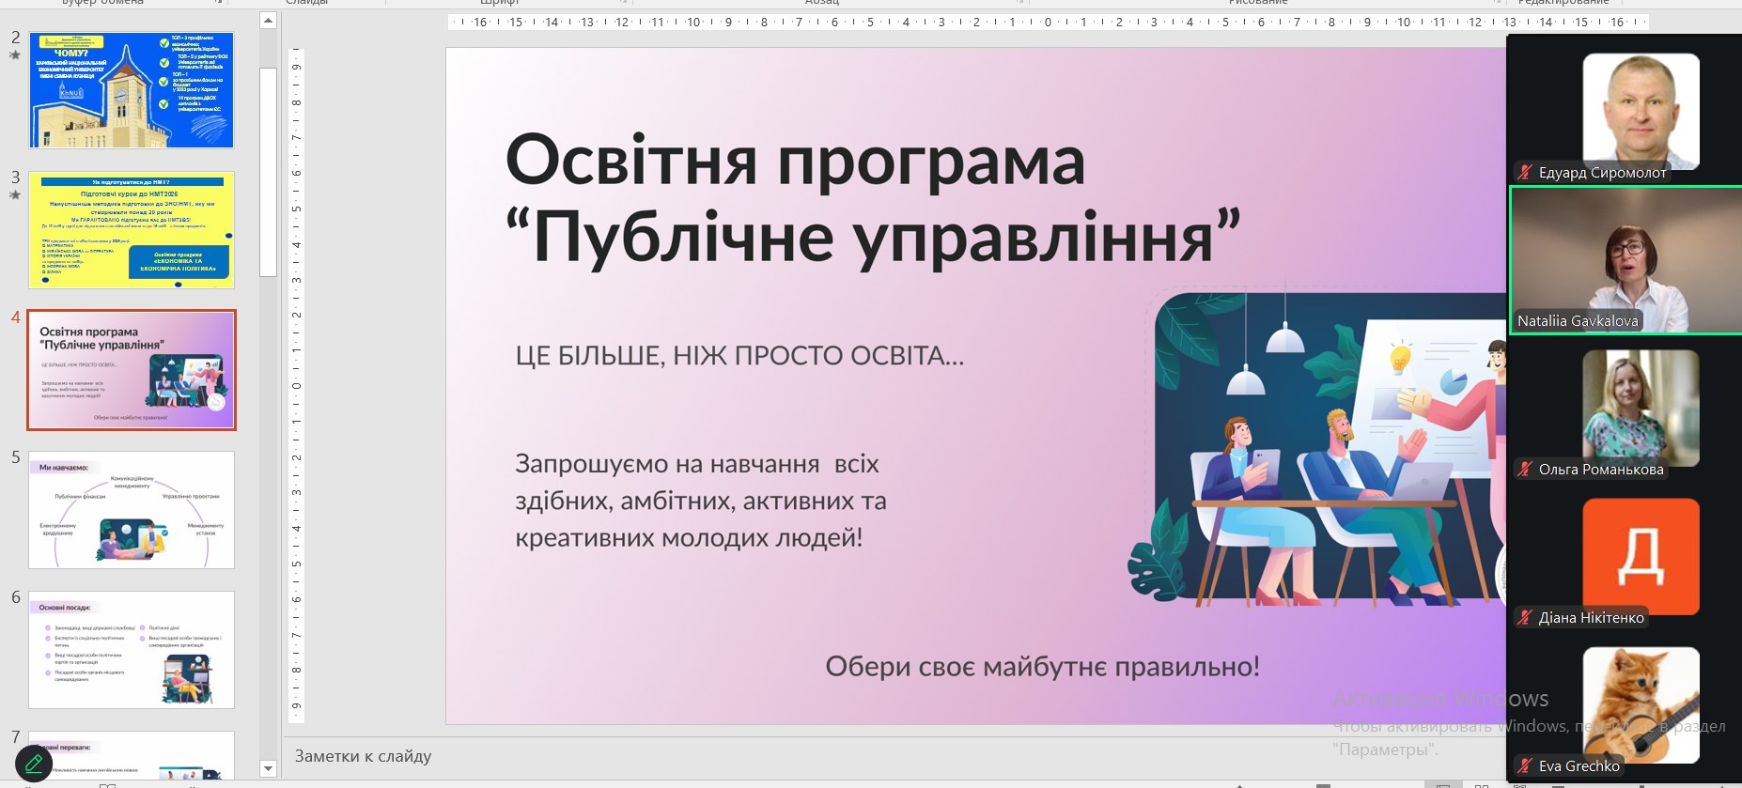Click Eva Grechko's kitten avatar tile
This screenshot has width=1742, height=788.
click(x=1641, y=704)
